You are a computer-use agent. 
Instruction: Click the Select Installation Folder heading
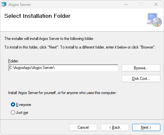coord(37,16)
